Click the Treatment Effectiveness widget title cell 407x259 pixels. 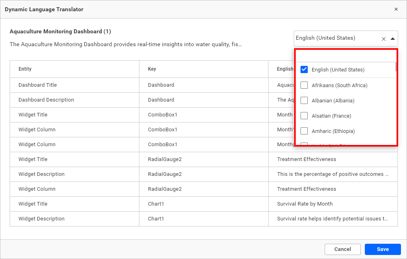307,159
